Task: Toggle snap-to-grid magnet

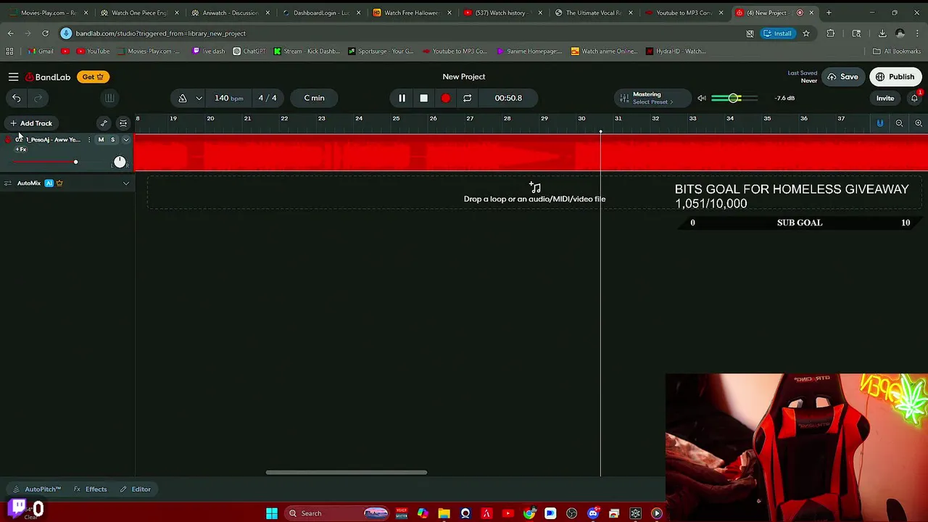Action: [x=880, y=123]
